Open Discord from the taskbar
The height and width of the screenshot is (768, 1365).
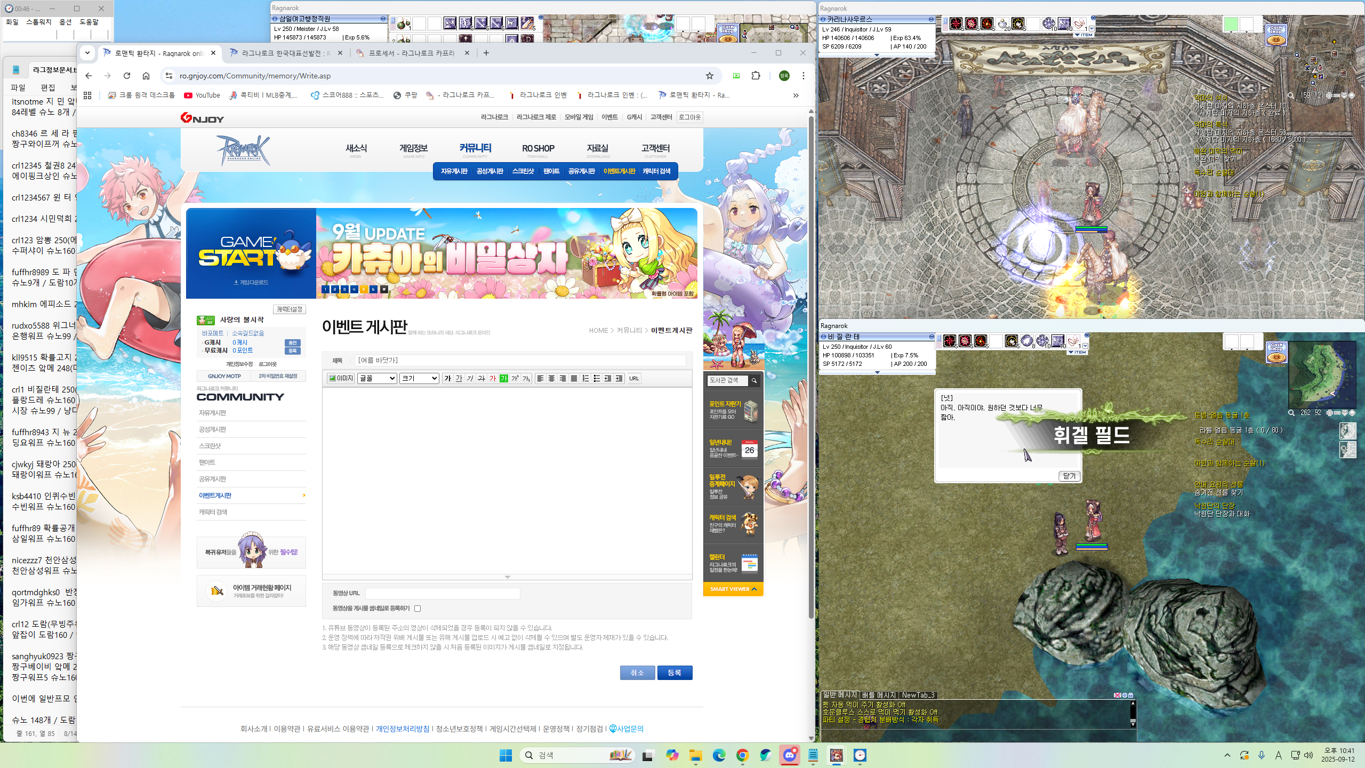click(790, 755)
